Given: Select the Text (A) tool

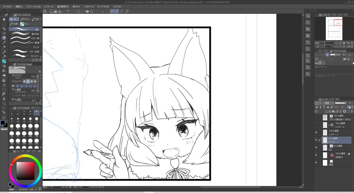Looking at the screenshot, I should (4, 98).
